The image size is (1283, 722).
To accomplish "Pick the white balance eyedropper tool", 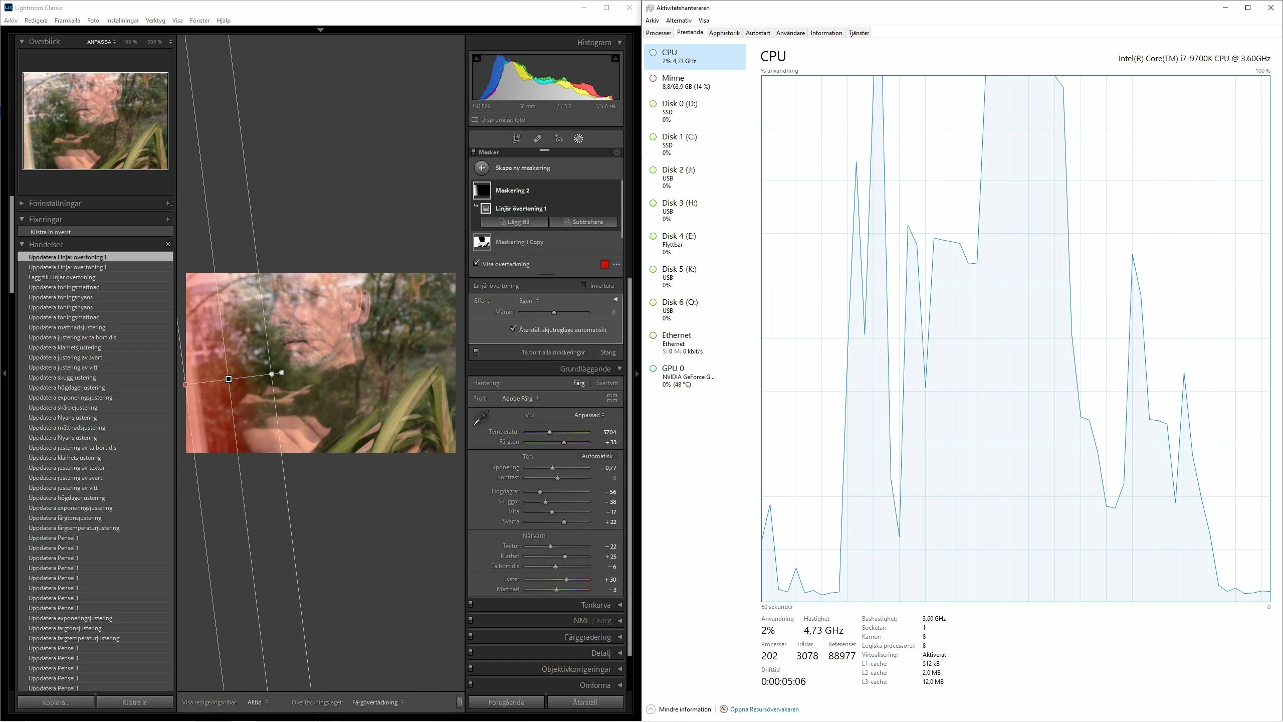I will (x=481, y=417).
